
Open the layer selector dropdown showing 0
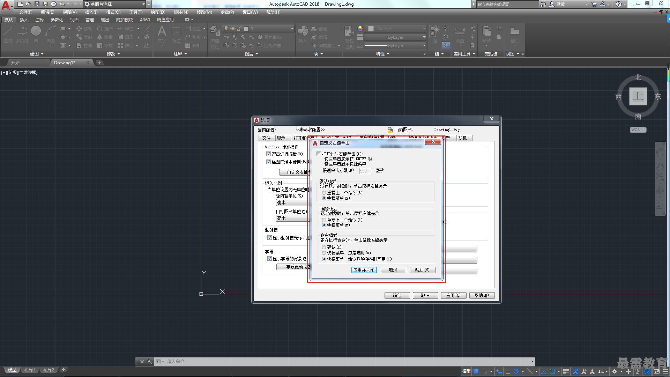pos(259,29)
